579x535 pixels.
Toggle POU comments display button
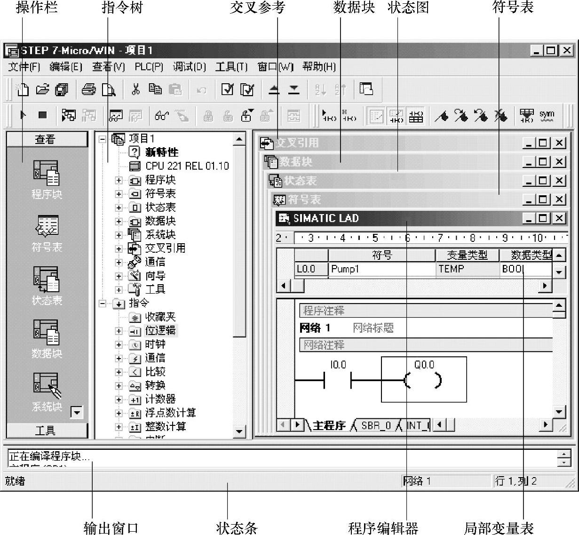pos(376,116)
